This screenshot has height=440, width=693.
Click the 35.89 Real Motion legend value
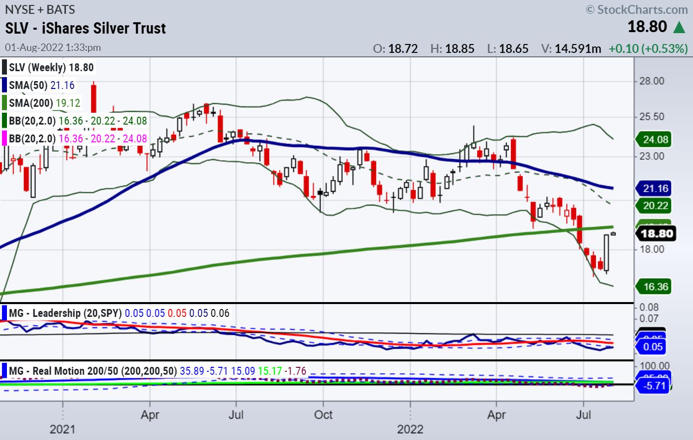coord(191,371)
